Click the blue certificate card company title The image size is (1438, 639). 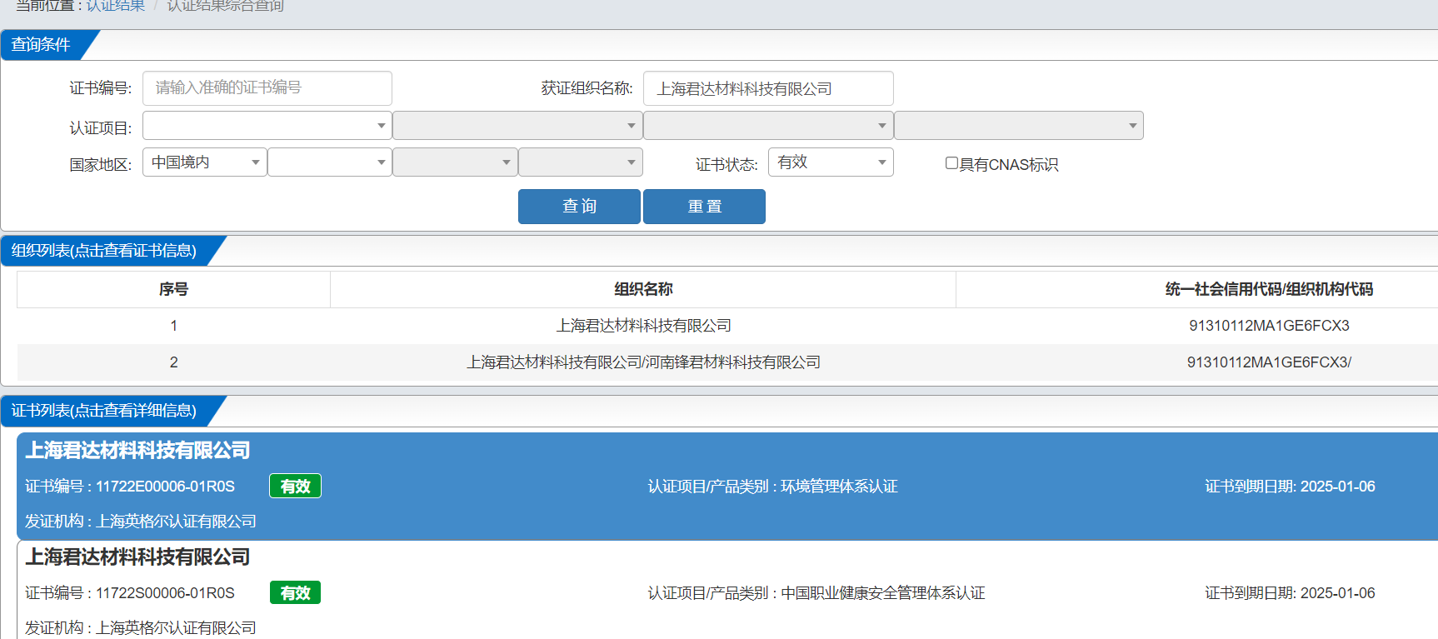coord(137,451)
